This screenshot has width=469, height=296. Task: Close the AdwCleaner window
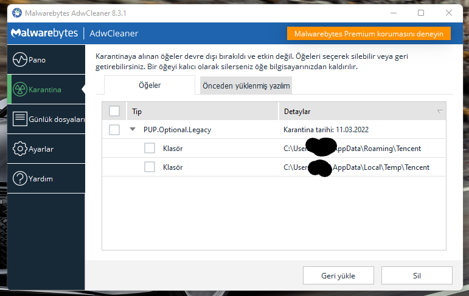(449, 13)
